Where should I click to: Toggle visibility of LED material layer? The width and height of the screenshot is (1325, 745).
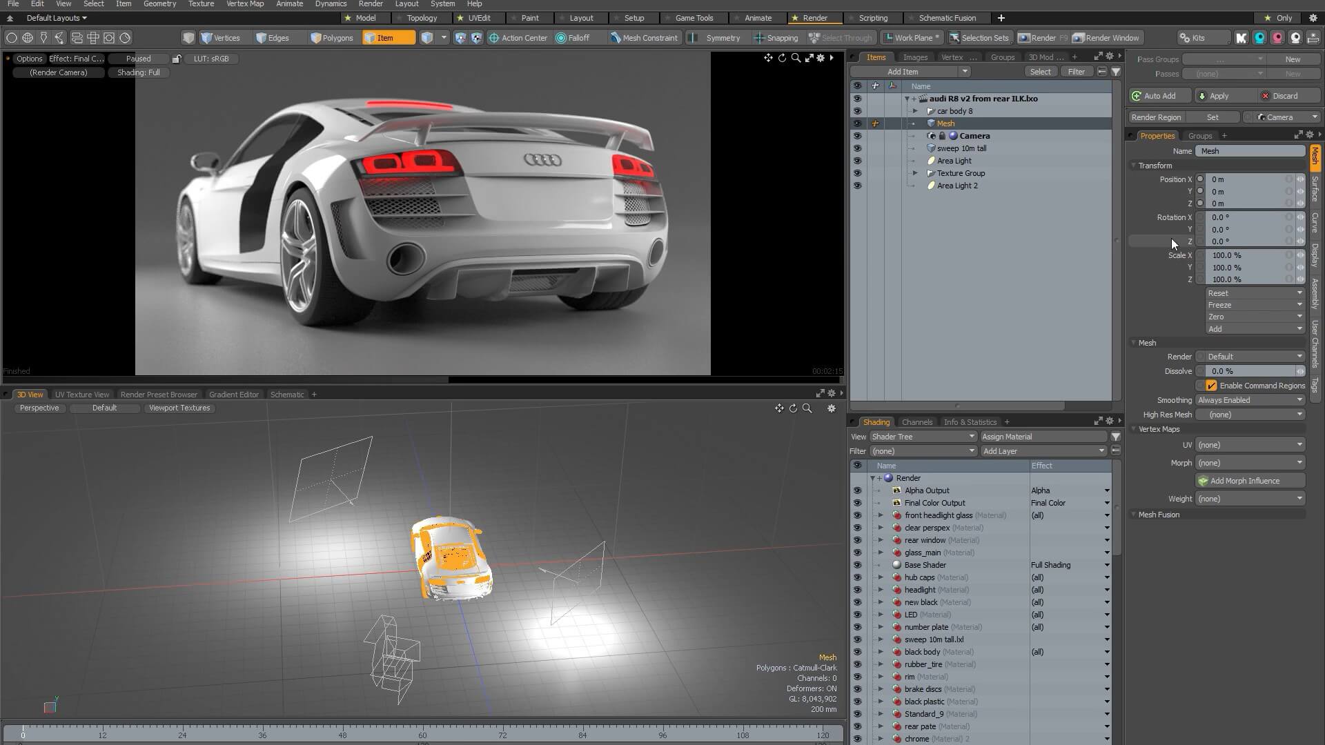[x=857, y=615]
